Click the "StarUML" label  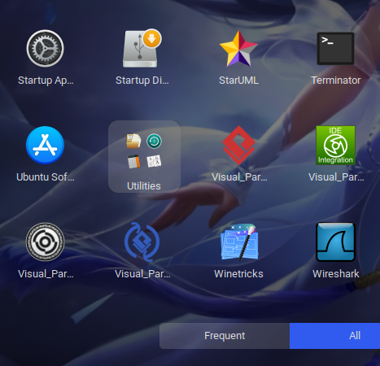[x=238, y=81]
